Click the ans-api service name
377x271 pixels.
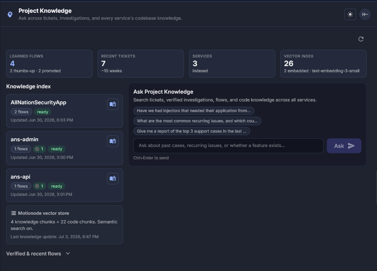pyautogui.click(x=21, y=177)
